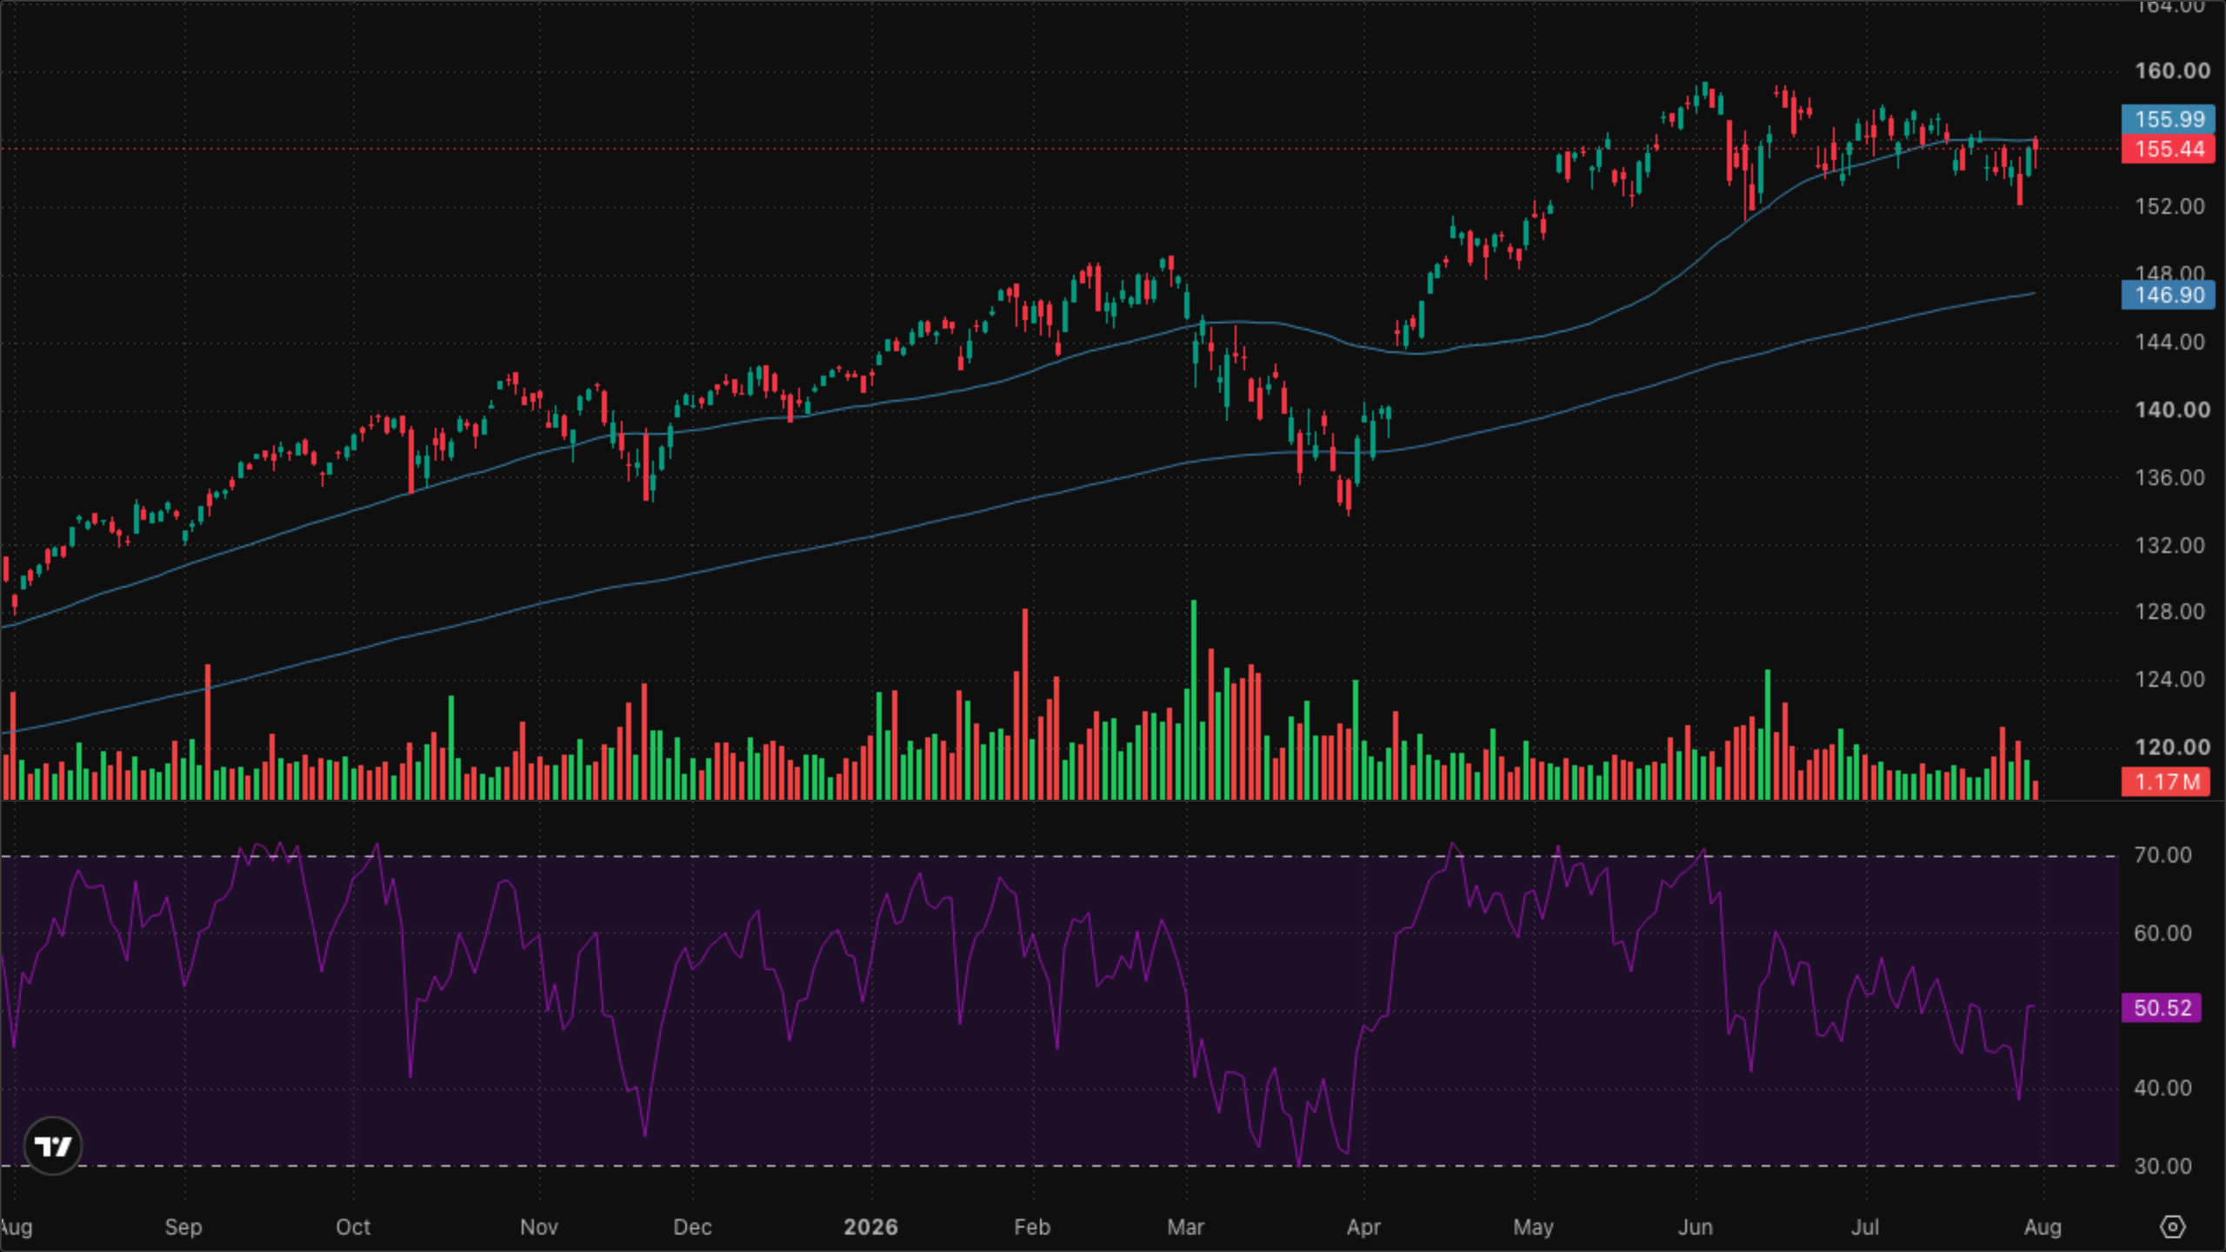Select the 1.17M volume label

[x=2165, y=782]
